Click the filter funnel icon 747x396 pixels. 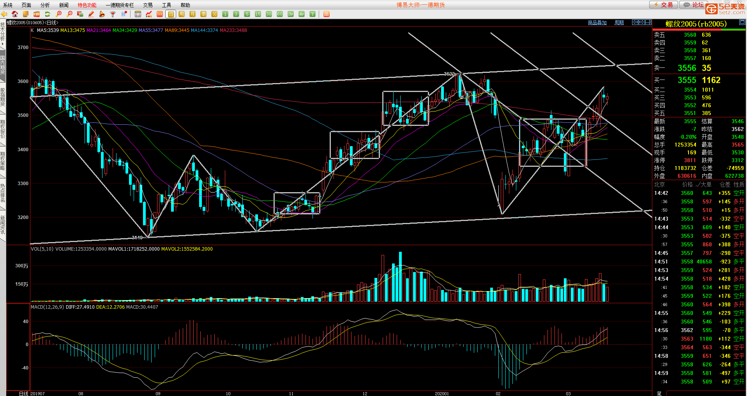[113, 14]
